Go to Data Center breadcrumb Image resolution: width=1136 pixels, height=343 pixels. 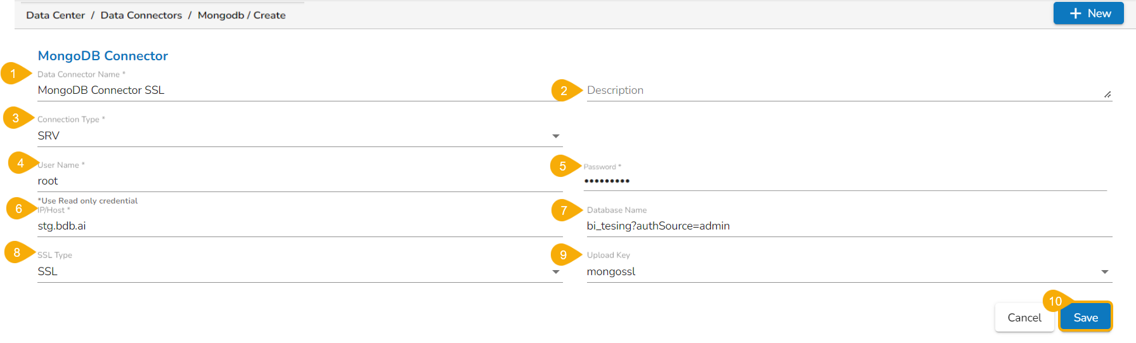[55, 15]
